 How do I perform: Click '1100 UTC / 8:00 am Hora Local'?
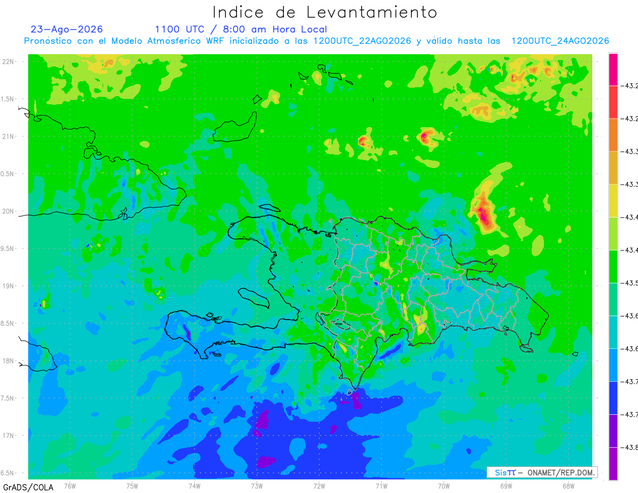click(241, 29)
